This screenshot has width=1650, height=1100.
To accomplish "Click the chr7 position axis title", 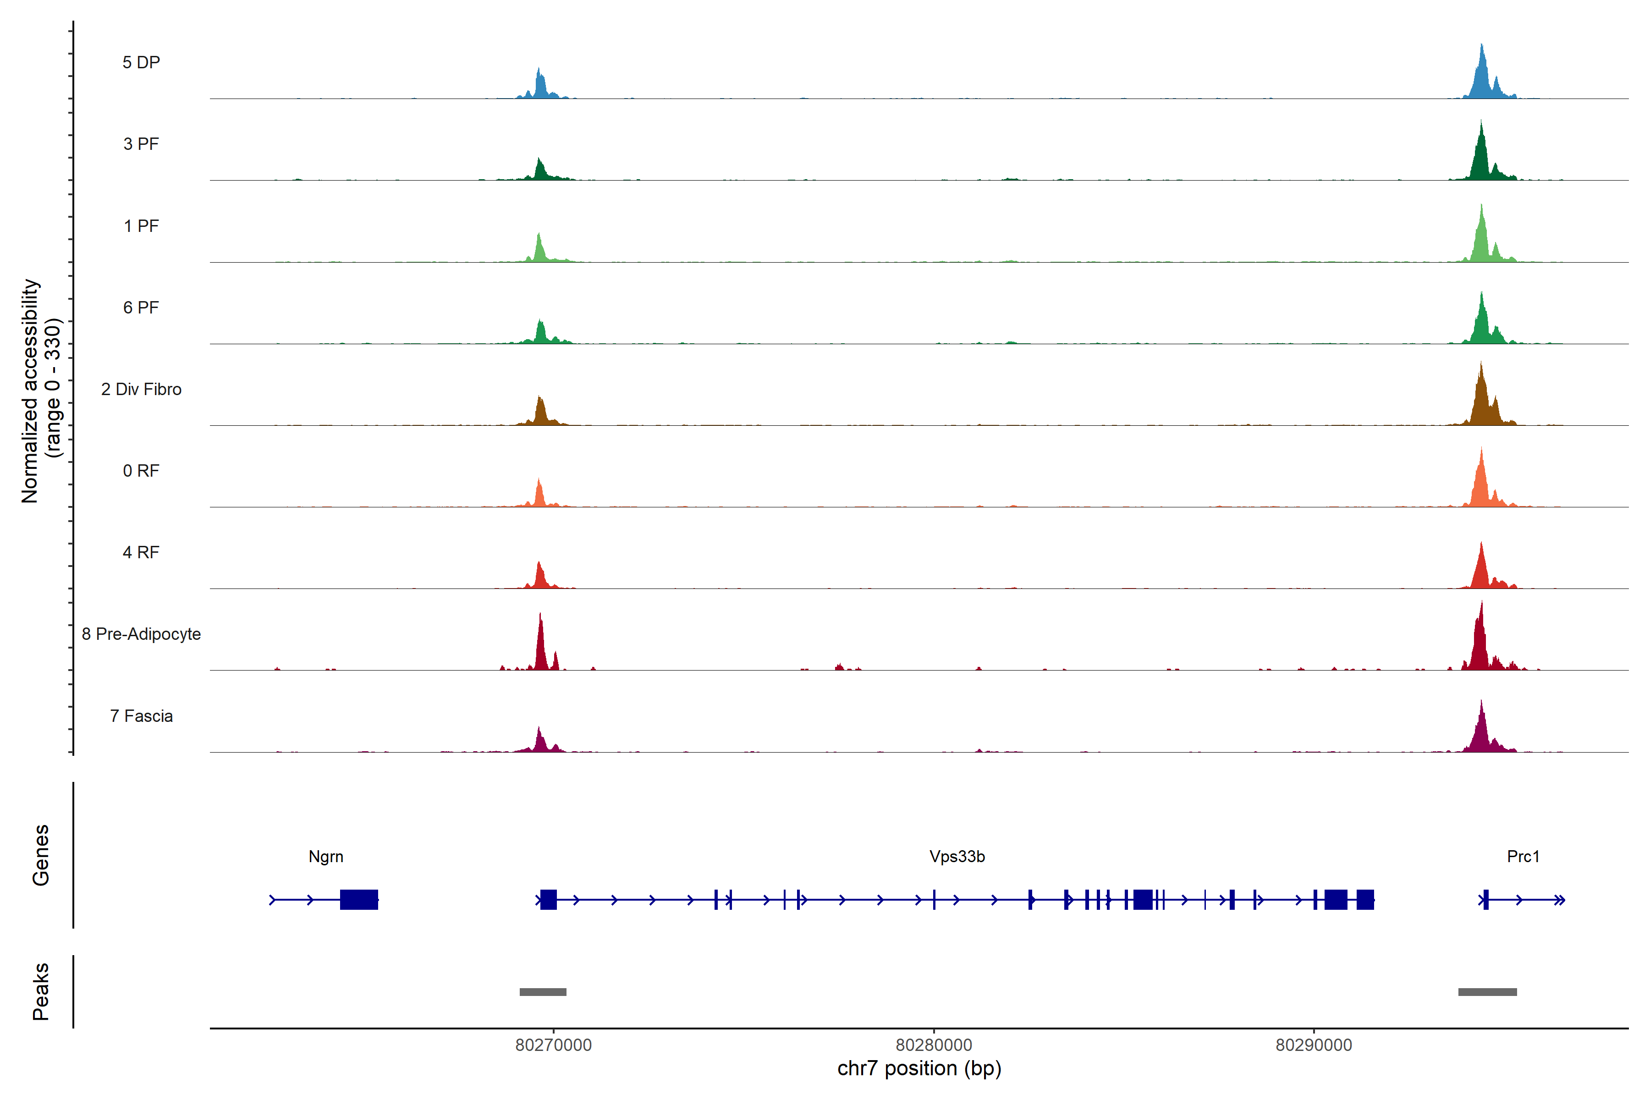I will coord(919,1069).
